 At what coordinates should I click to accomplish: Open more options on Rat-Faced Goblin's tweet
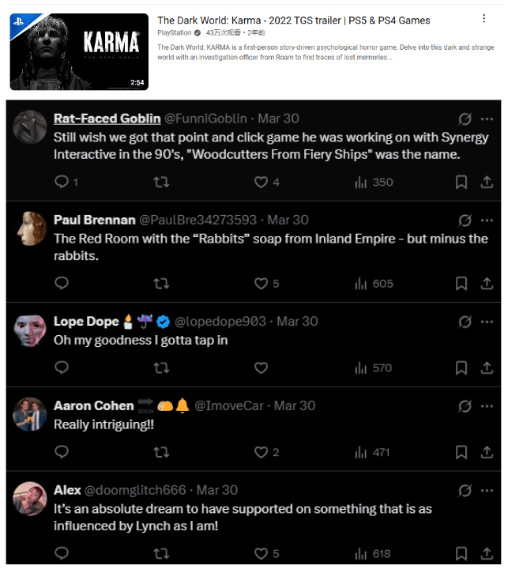tap(487, 119)
